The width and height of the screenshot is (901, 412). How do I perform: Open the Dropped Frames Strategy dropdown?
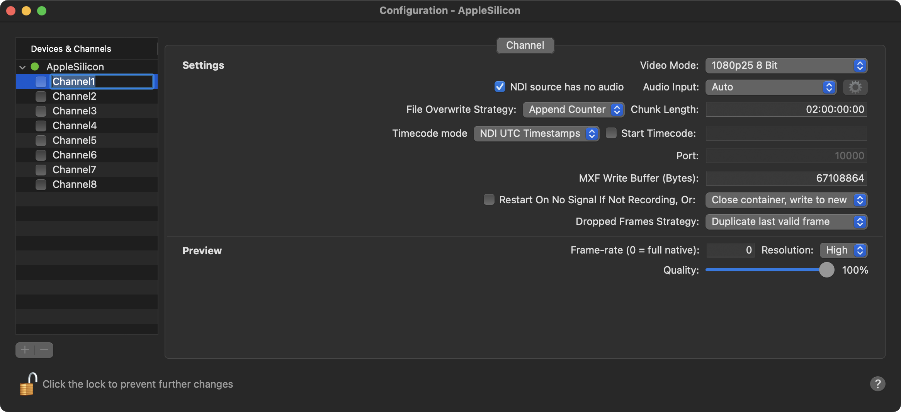[786, 222]
